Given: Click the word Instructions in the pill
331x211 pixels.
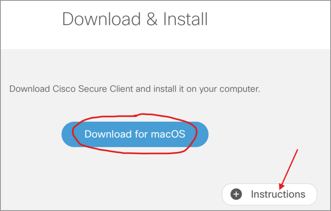Looking at the screenshot, I should tap(278, 194).
